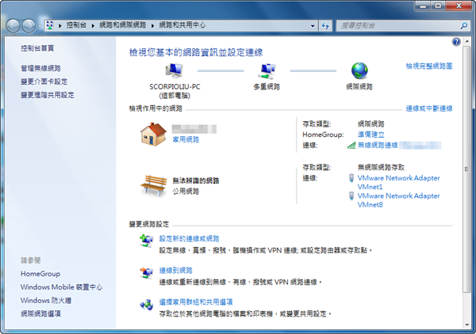
Task: Open HomeGroup link in the left pane
Action: [40, 274]
